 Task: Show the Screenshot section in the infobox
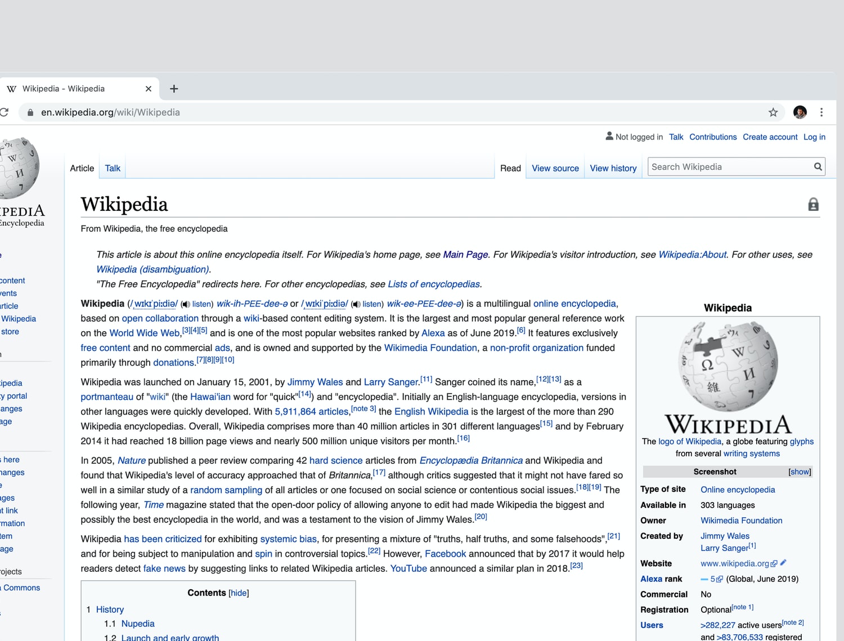tap(800, 472)
